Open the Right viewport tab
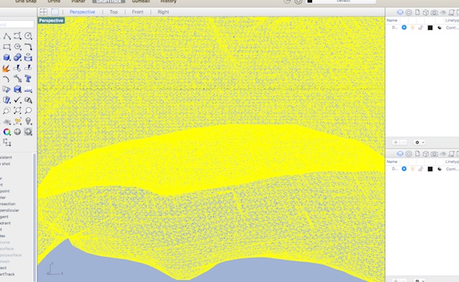Image resolution: width=459 pixels, height=282 pixels. pos(163,12)
